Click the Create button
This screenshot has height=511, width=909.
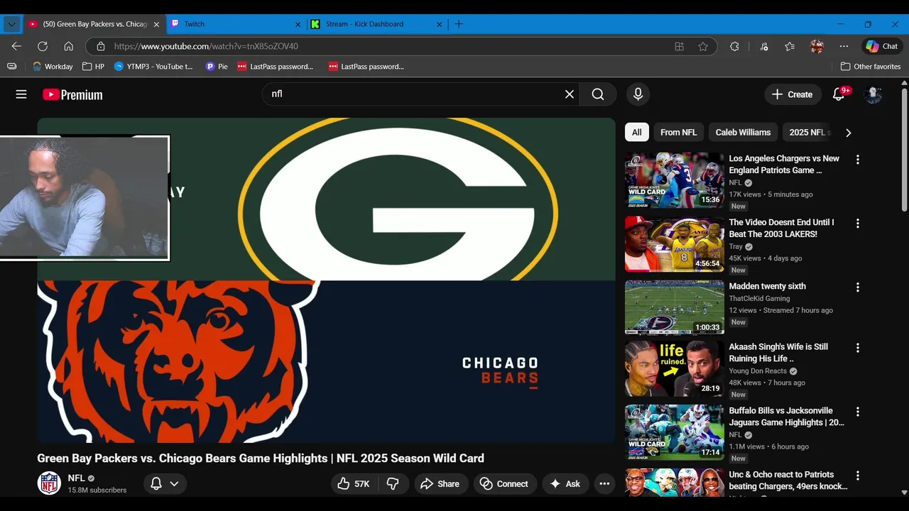click(792, 94)
